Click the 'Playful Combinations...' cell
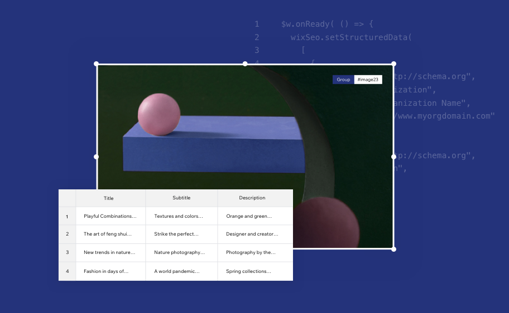509x313 pixels. [111, 216]
